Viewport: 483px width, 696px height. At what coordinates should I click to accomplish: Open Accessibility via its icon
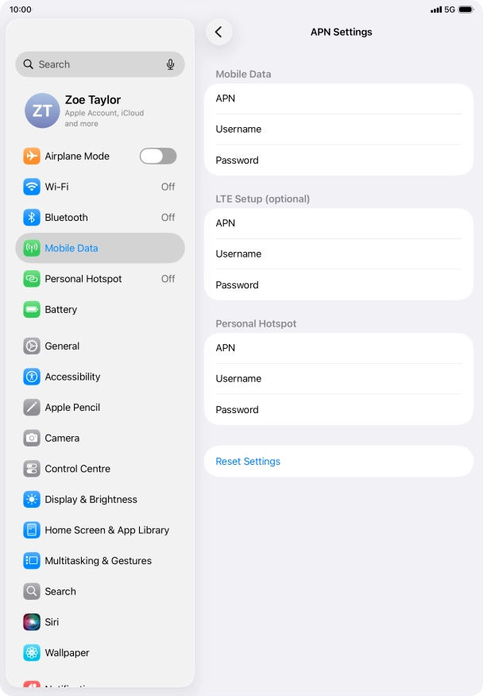point(32,377)
